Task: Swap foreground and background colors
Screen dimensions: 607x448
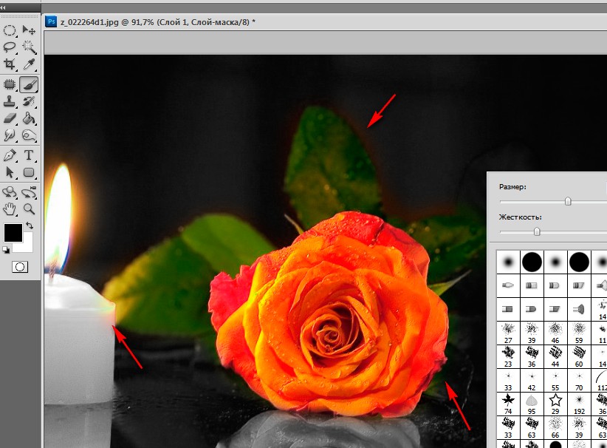Action: tap(30, 225)
